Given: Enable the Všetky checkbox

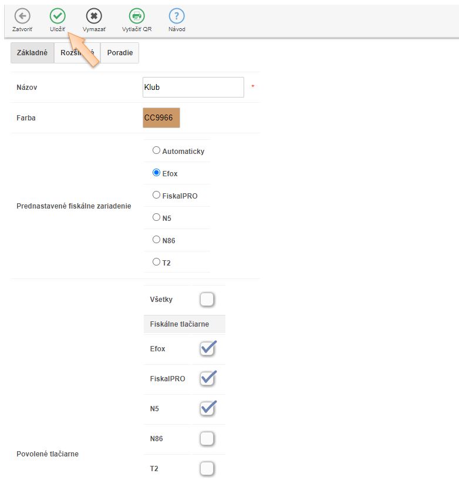Looking at the screenshot, I should click(207, 300).
